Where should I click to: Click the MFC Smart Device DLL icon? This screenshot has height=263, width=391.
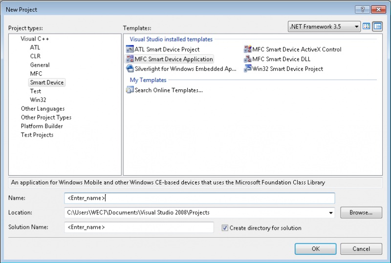click(x=248, y=59)
